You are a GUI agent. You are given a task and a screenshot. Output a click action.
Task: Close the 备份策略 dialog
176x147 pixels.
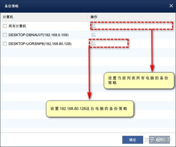point(171,6)
